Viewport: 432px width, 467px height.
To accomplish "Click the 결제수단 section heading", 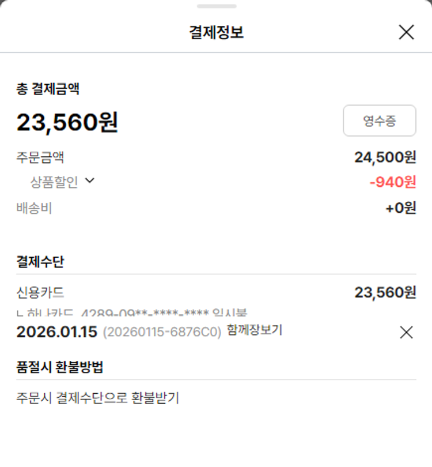I will click(x=40, y=261).
